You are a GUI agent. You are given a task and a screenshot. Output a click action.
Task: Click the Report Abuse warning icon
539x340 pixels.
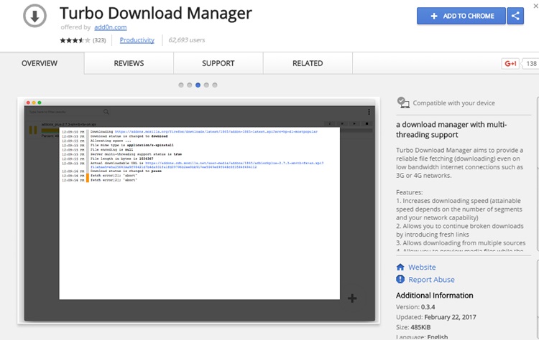pos(400,280)
